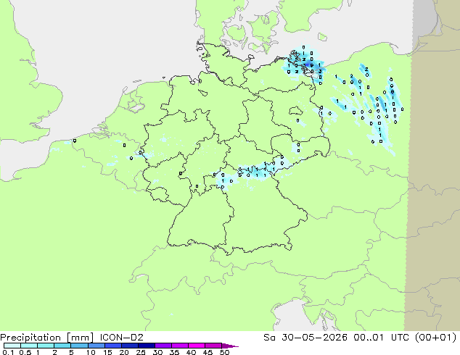Pick the 10–15 mm legend color box
This screenshot has height=355, width=460.
(x=96, y=346)
